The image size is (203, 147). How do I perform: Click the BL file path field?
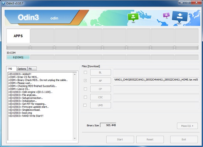pos(156,72)
